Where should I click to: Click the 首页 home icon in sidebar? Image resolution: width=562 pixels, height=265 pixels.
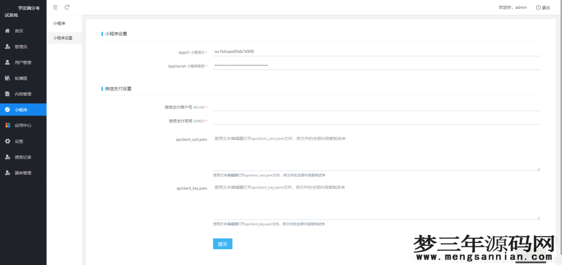7,31
